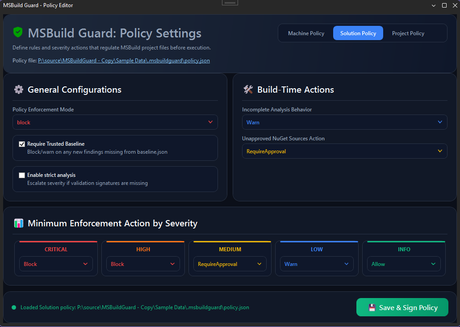Click the grip handle at top center
Viewport: 460px width, 327px height.
pos(230,3)
